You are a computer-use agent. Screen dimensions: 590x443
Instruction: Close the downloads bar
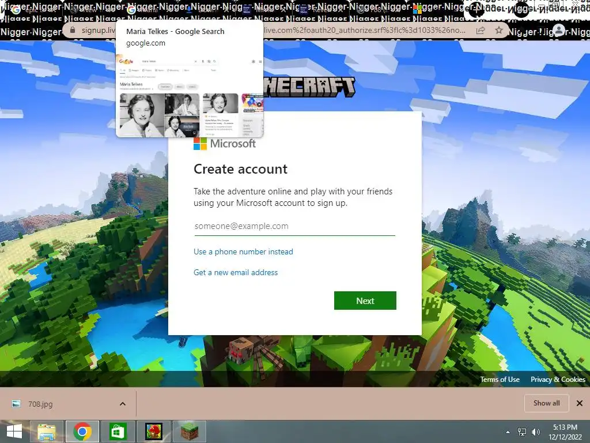580,403
